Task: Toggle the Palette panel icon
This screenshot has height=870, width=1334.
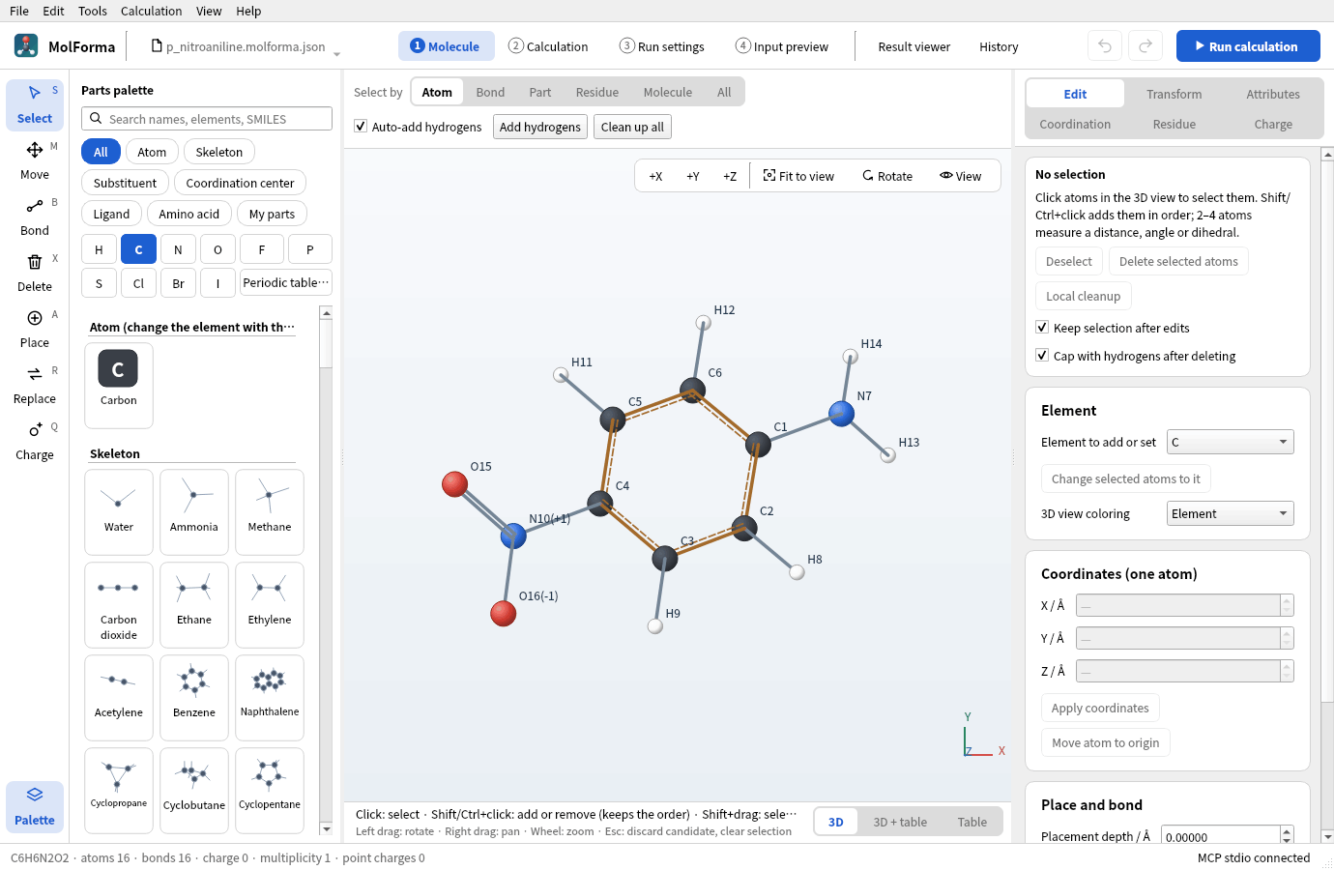Action: click(x=35, y=806)
